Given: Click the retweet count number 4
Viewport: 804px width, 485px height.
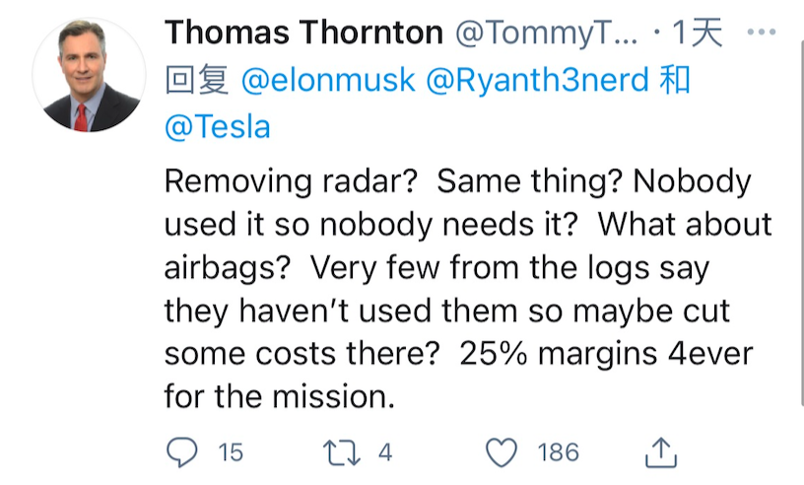Looking at the screenshot, I should (x=385, y=452).
